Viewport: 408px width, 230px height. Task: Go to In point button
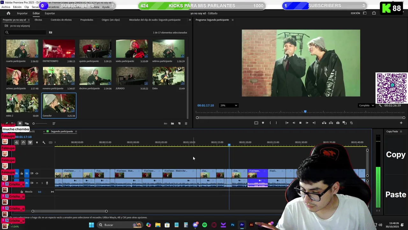pyautogui.click(x=287, y=123)
